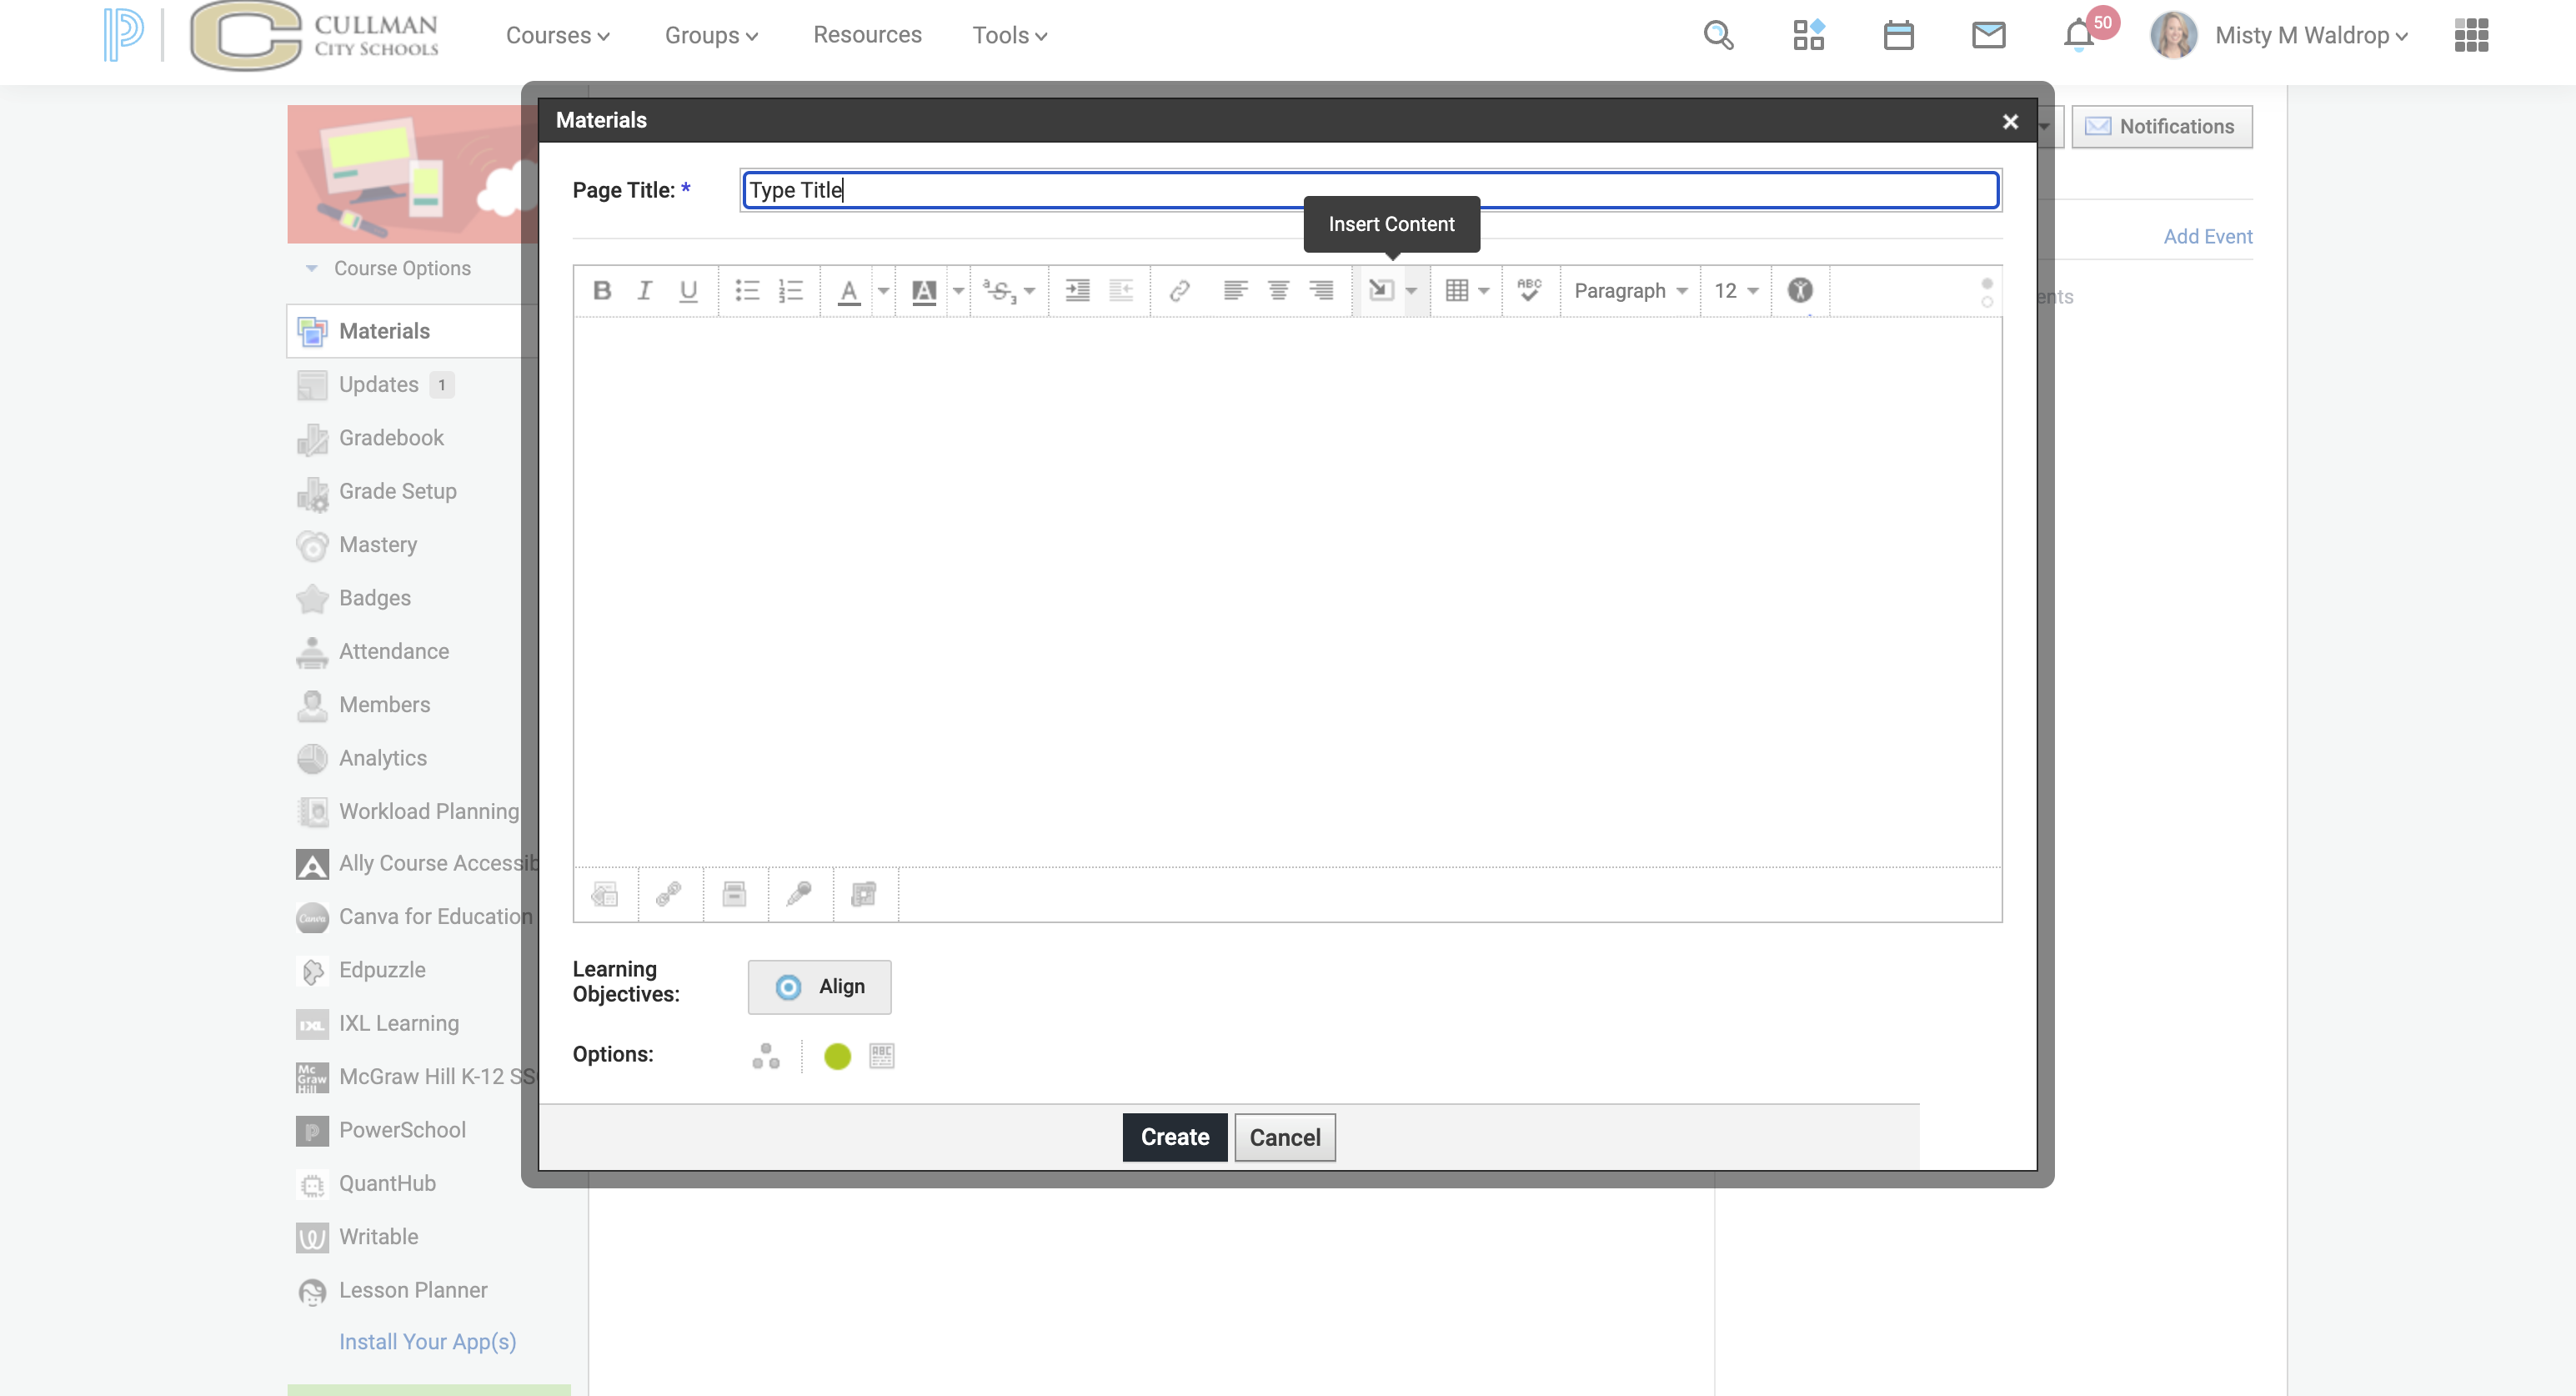The image size is (2576, 1396).
Task: Click the Insert Content icon
Action: tap(1381, 290)
